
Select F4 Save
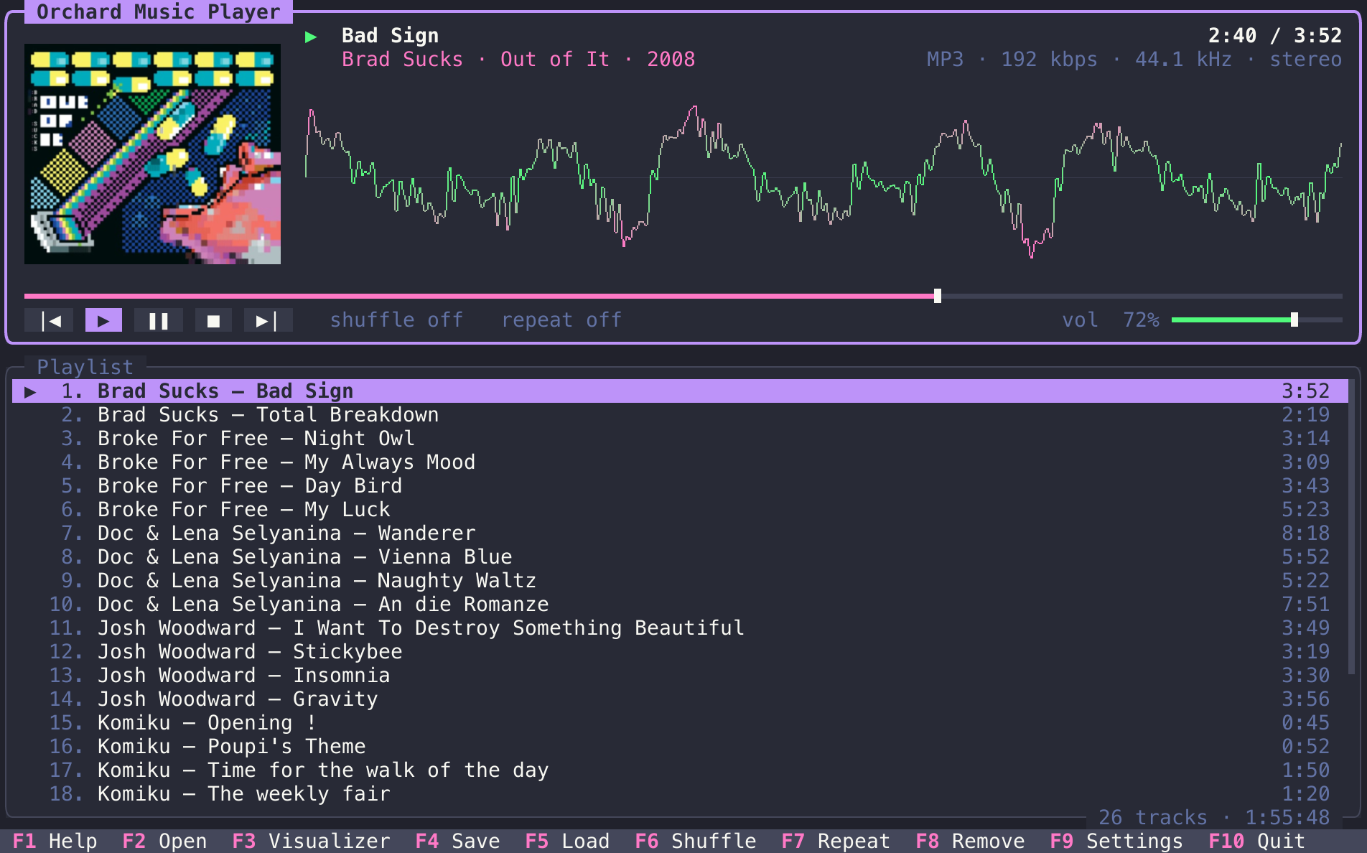457,841
